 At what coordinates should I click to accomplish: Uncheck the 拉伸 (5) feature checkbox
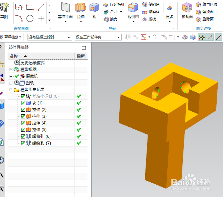point(23,130)
